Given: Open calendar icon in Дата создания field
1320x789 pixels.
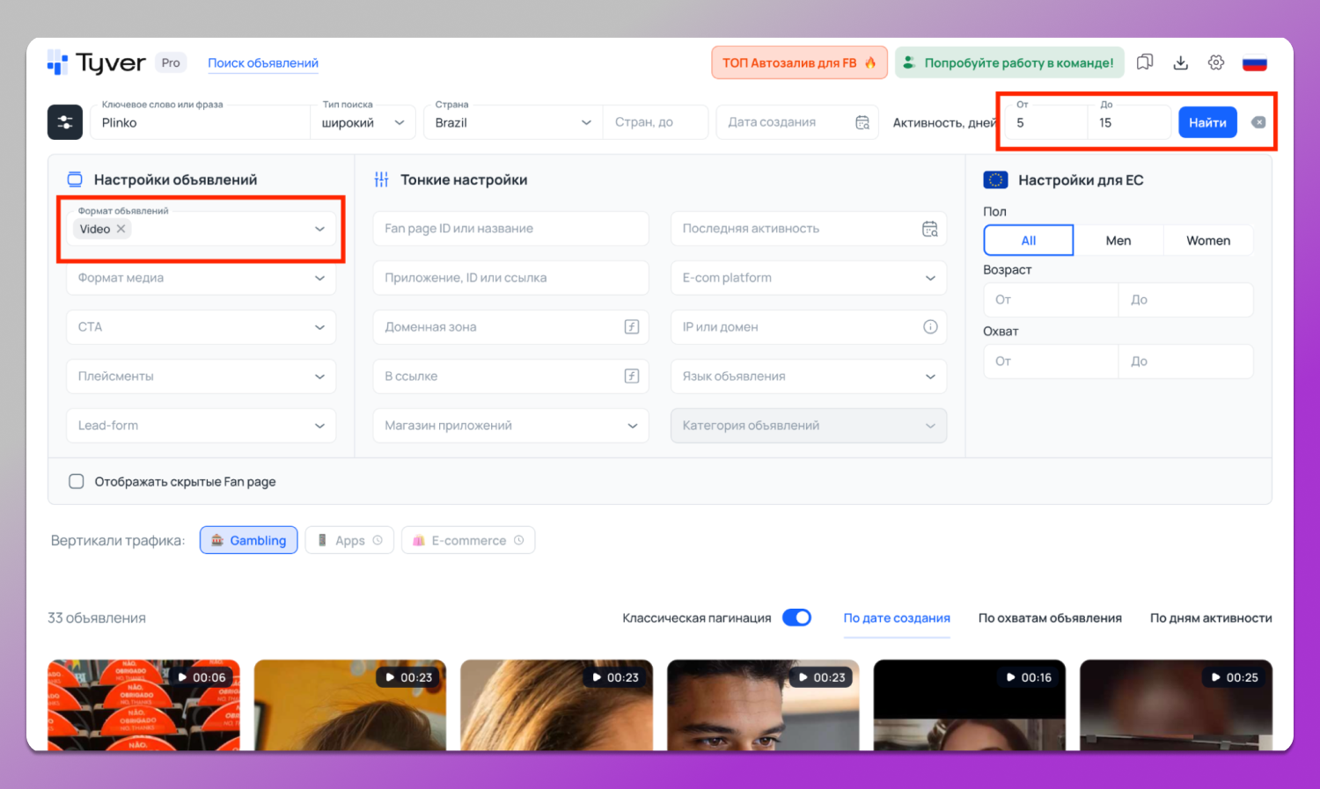Looking at the screenshot, I should point(862,122).
